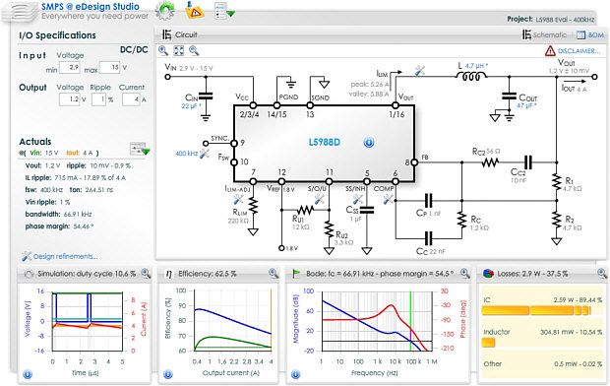Image resolution: width=610 pixels, height=386 pixels.
Task: Click the green gear icon in the header
Action: pyautogui.click(x=164, y=11)
